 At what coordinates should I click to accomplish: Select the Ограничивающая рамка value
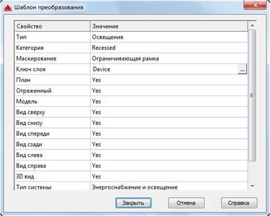click(x=169, y=59)
